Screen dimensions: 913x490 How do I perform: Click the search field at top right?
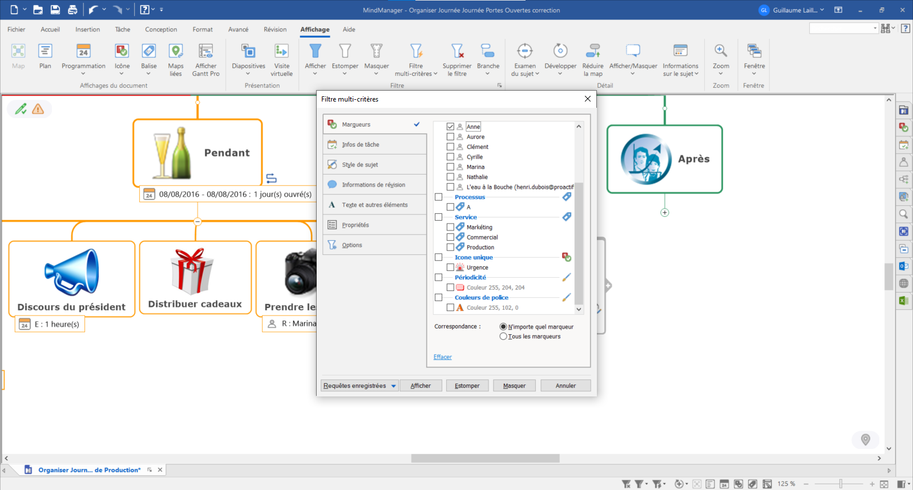coord(842,29)
